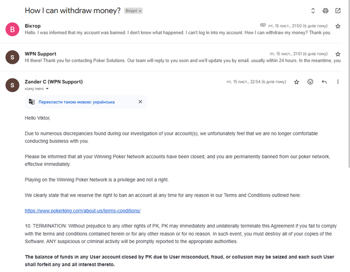Open more options for Zander's email

338,82
